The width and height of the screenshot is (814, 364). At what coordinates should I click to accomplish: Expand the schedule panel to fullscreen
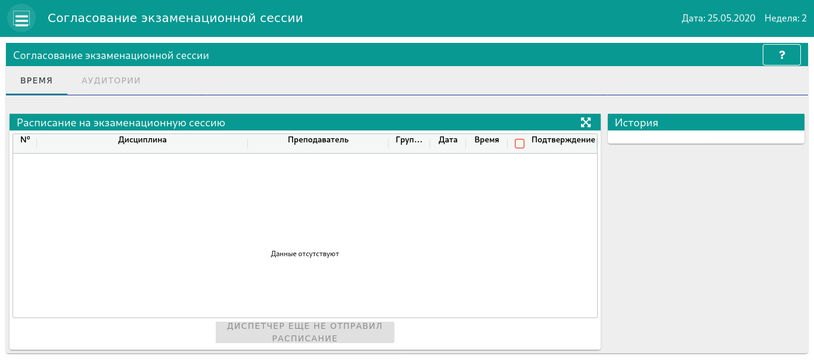tap(586, 123)
